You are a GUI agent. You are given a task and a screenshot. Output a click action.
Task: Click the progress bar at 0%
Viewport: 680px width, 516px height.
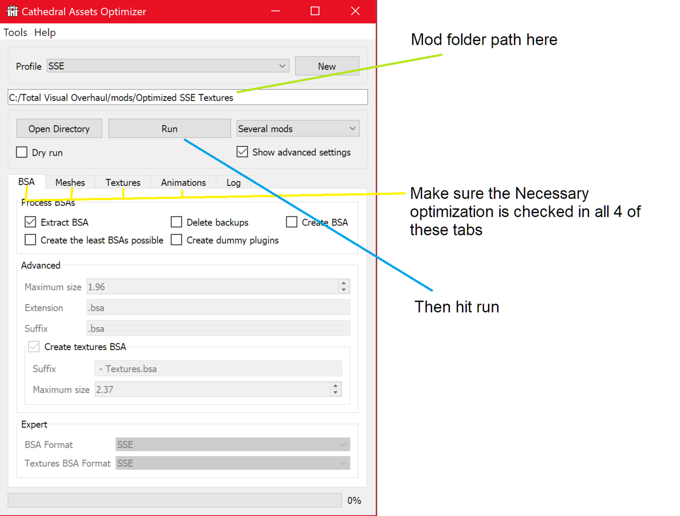pyautogui.click(x=175, y=500)
